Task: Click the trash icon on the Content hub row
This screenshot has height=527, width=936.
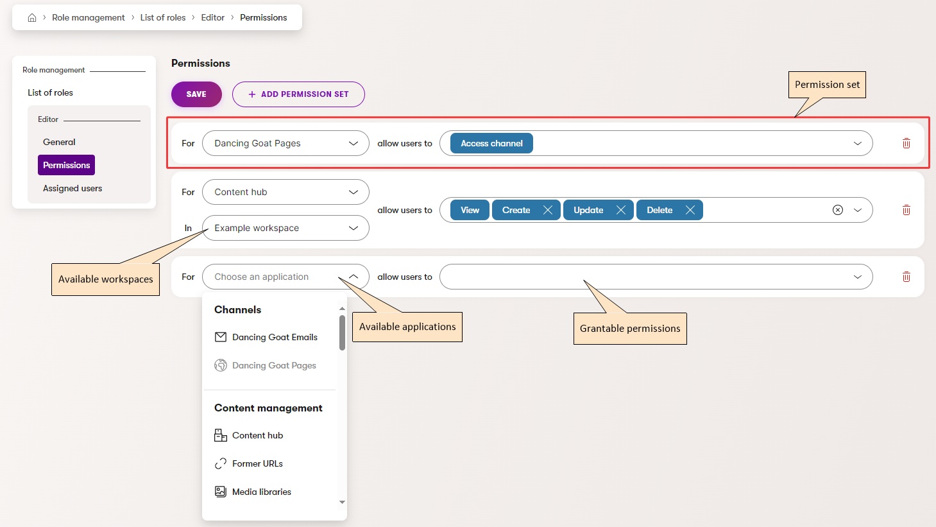Action: pyautogui.click(x=906, y=210)
